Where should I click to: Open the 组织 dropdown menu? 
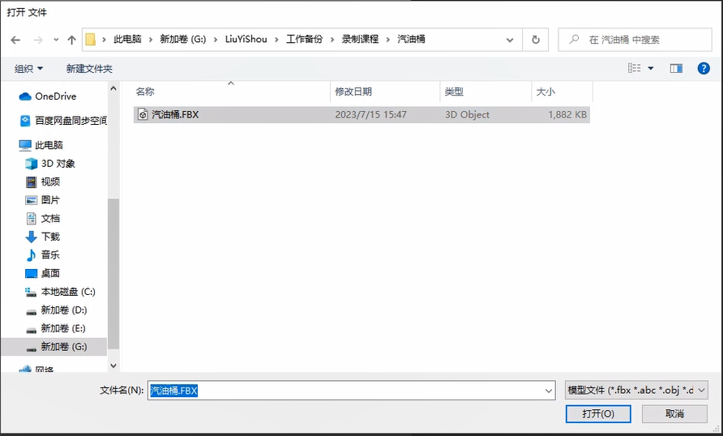29,69
